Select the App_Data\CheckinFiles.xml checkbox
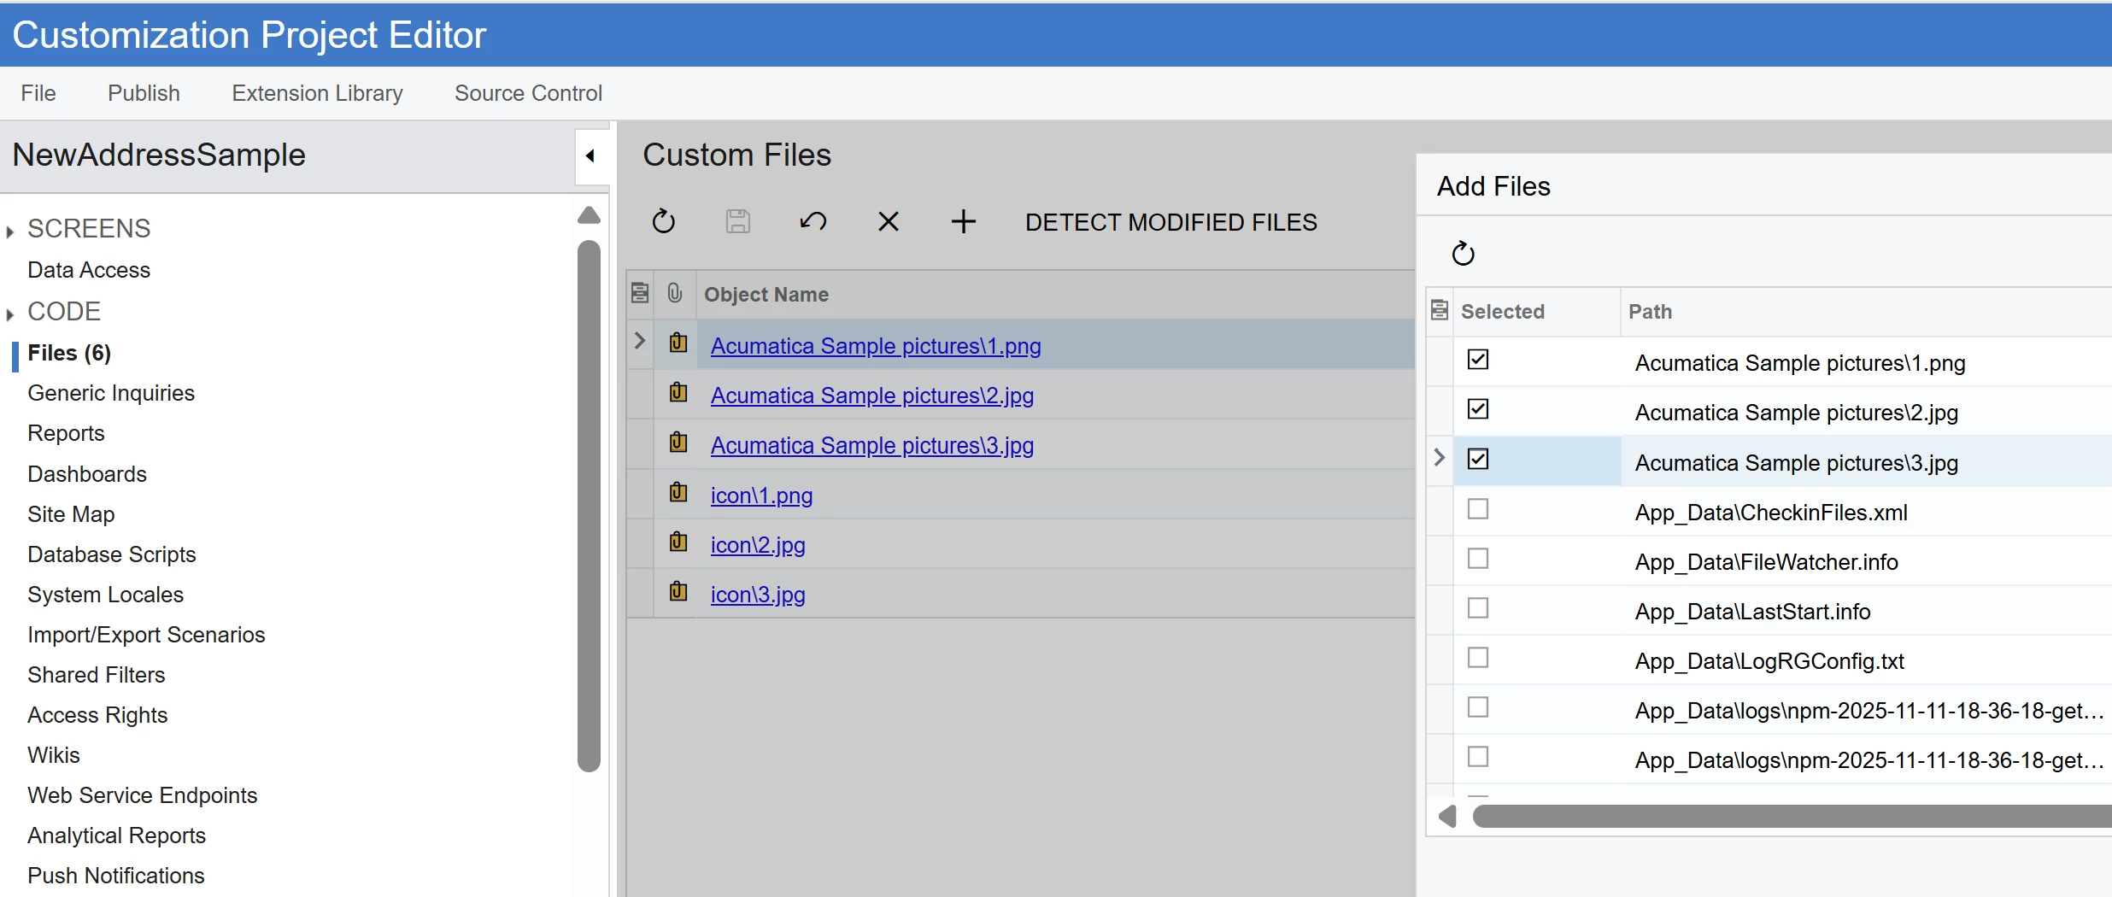The width and height of the screenshot is (2112, 897). click(1477, 509)
